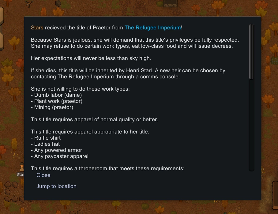Click the orange Stars name in the letter
The height and width of the screenshot is (214, 278).
point(37,28)
